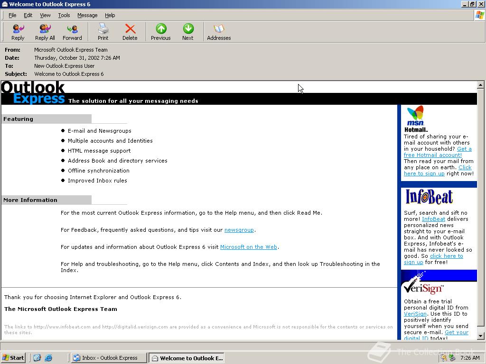
Task: Click the MSN butterfly Hotmail logo
Action: coord(415,119)
